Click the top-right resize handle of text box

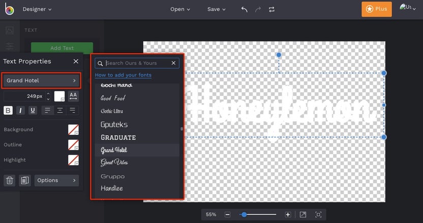tap(384, 73)
